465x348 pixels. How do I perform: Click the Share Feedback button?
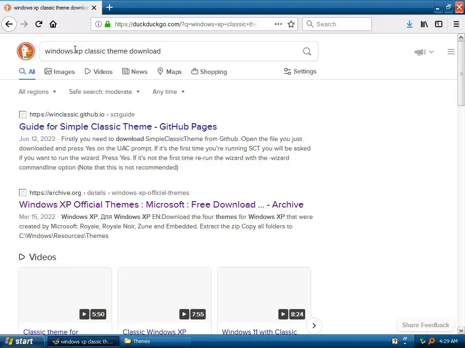tap(425, 325)
